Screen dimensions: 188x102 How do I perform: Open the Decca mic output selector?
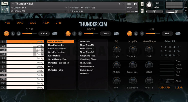click(x=106, y=34)
